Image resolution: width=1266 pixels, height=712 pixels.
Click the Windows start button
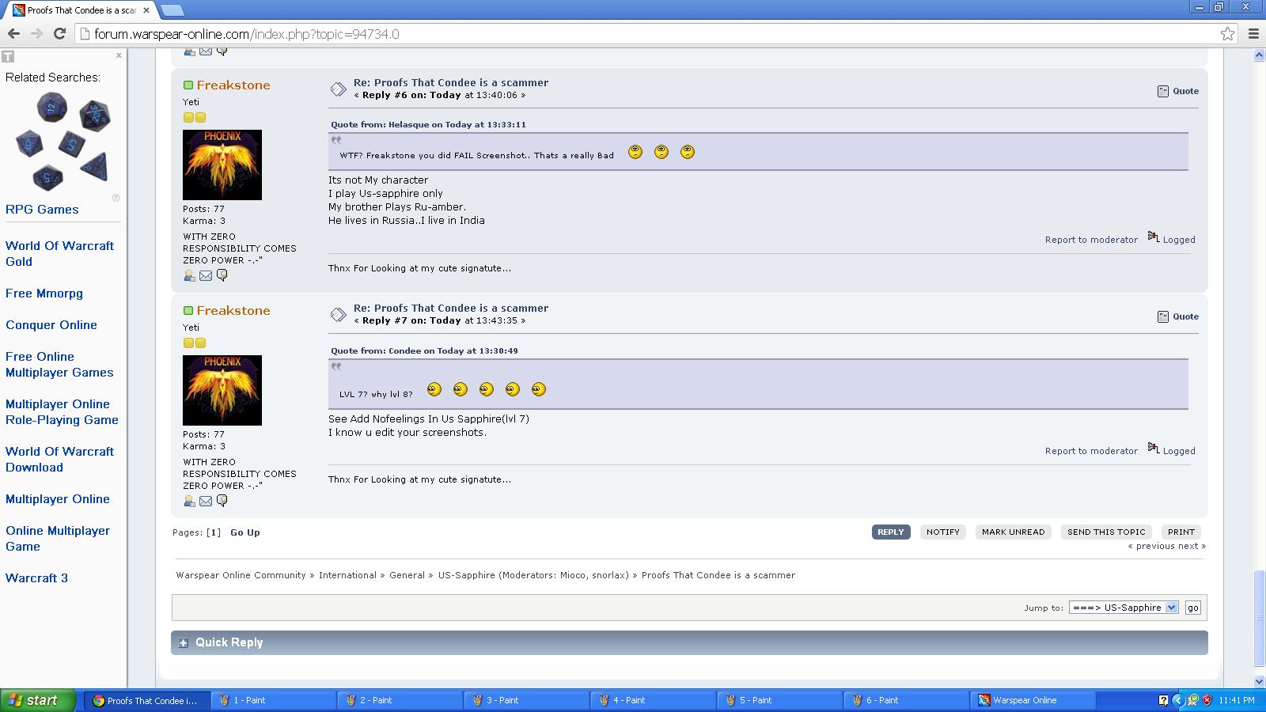click(38, 700)
